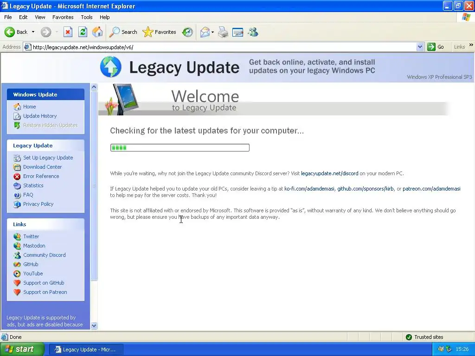
Task: Click the address bar URL field
Action: (x=224, y=47)
